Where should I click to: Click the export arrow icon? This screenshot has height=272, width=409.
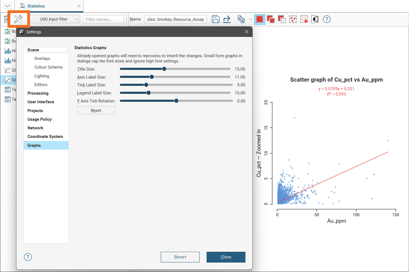pos(227,19)
